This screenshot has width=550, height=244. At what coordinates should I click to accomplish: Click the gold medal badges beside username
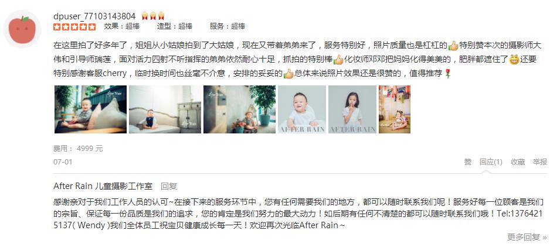pos(153,16)
